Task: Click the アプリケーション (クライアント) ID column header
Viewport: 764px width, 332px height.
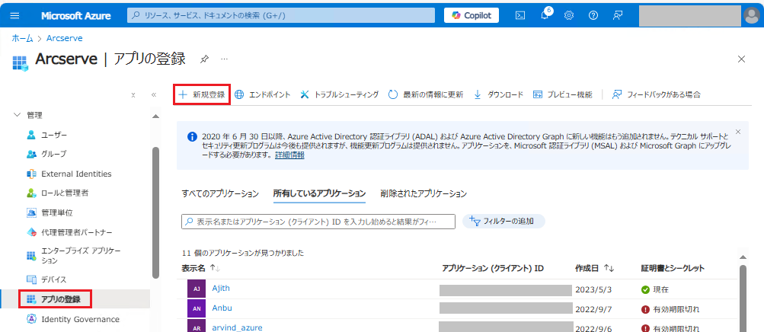Action: coord(493,268)
